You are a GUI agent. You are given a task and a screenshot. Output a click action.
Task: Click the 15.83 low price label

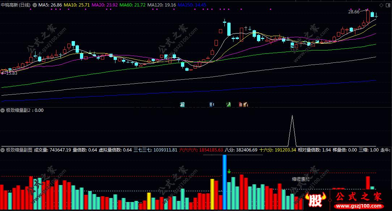pyautogui.click(x=12, y=73)
